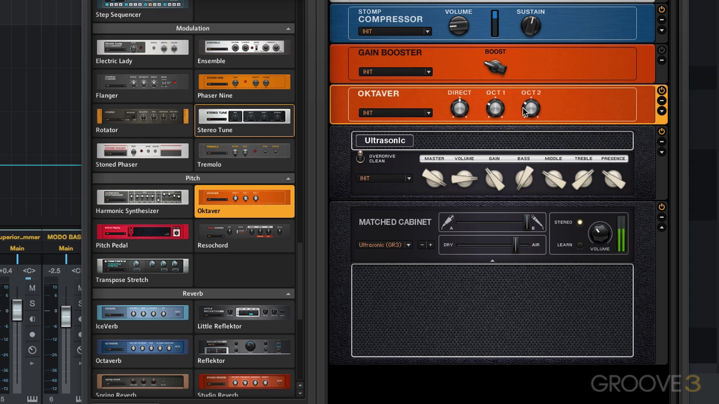Open the Ultrasonic amp preset dropdown

click(x=384, y=178)
